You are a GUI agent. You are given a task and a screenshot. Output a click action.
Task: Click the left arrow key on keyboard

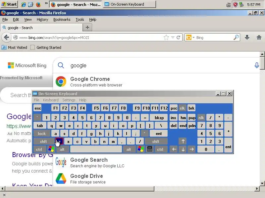174,149
